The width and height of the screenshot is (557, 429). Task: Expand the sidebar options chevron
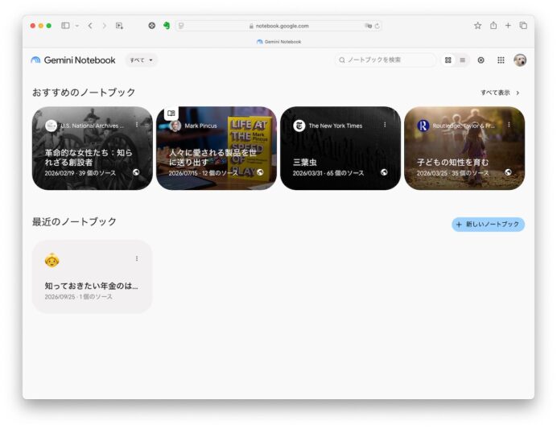pyautogui.click(x=76, y=26)
